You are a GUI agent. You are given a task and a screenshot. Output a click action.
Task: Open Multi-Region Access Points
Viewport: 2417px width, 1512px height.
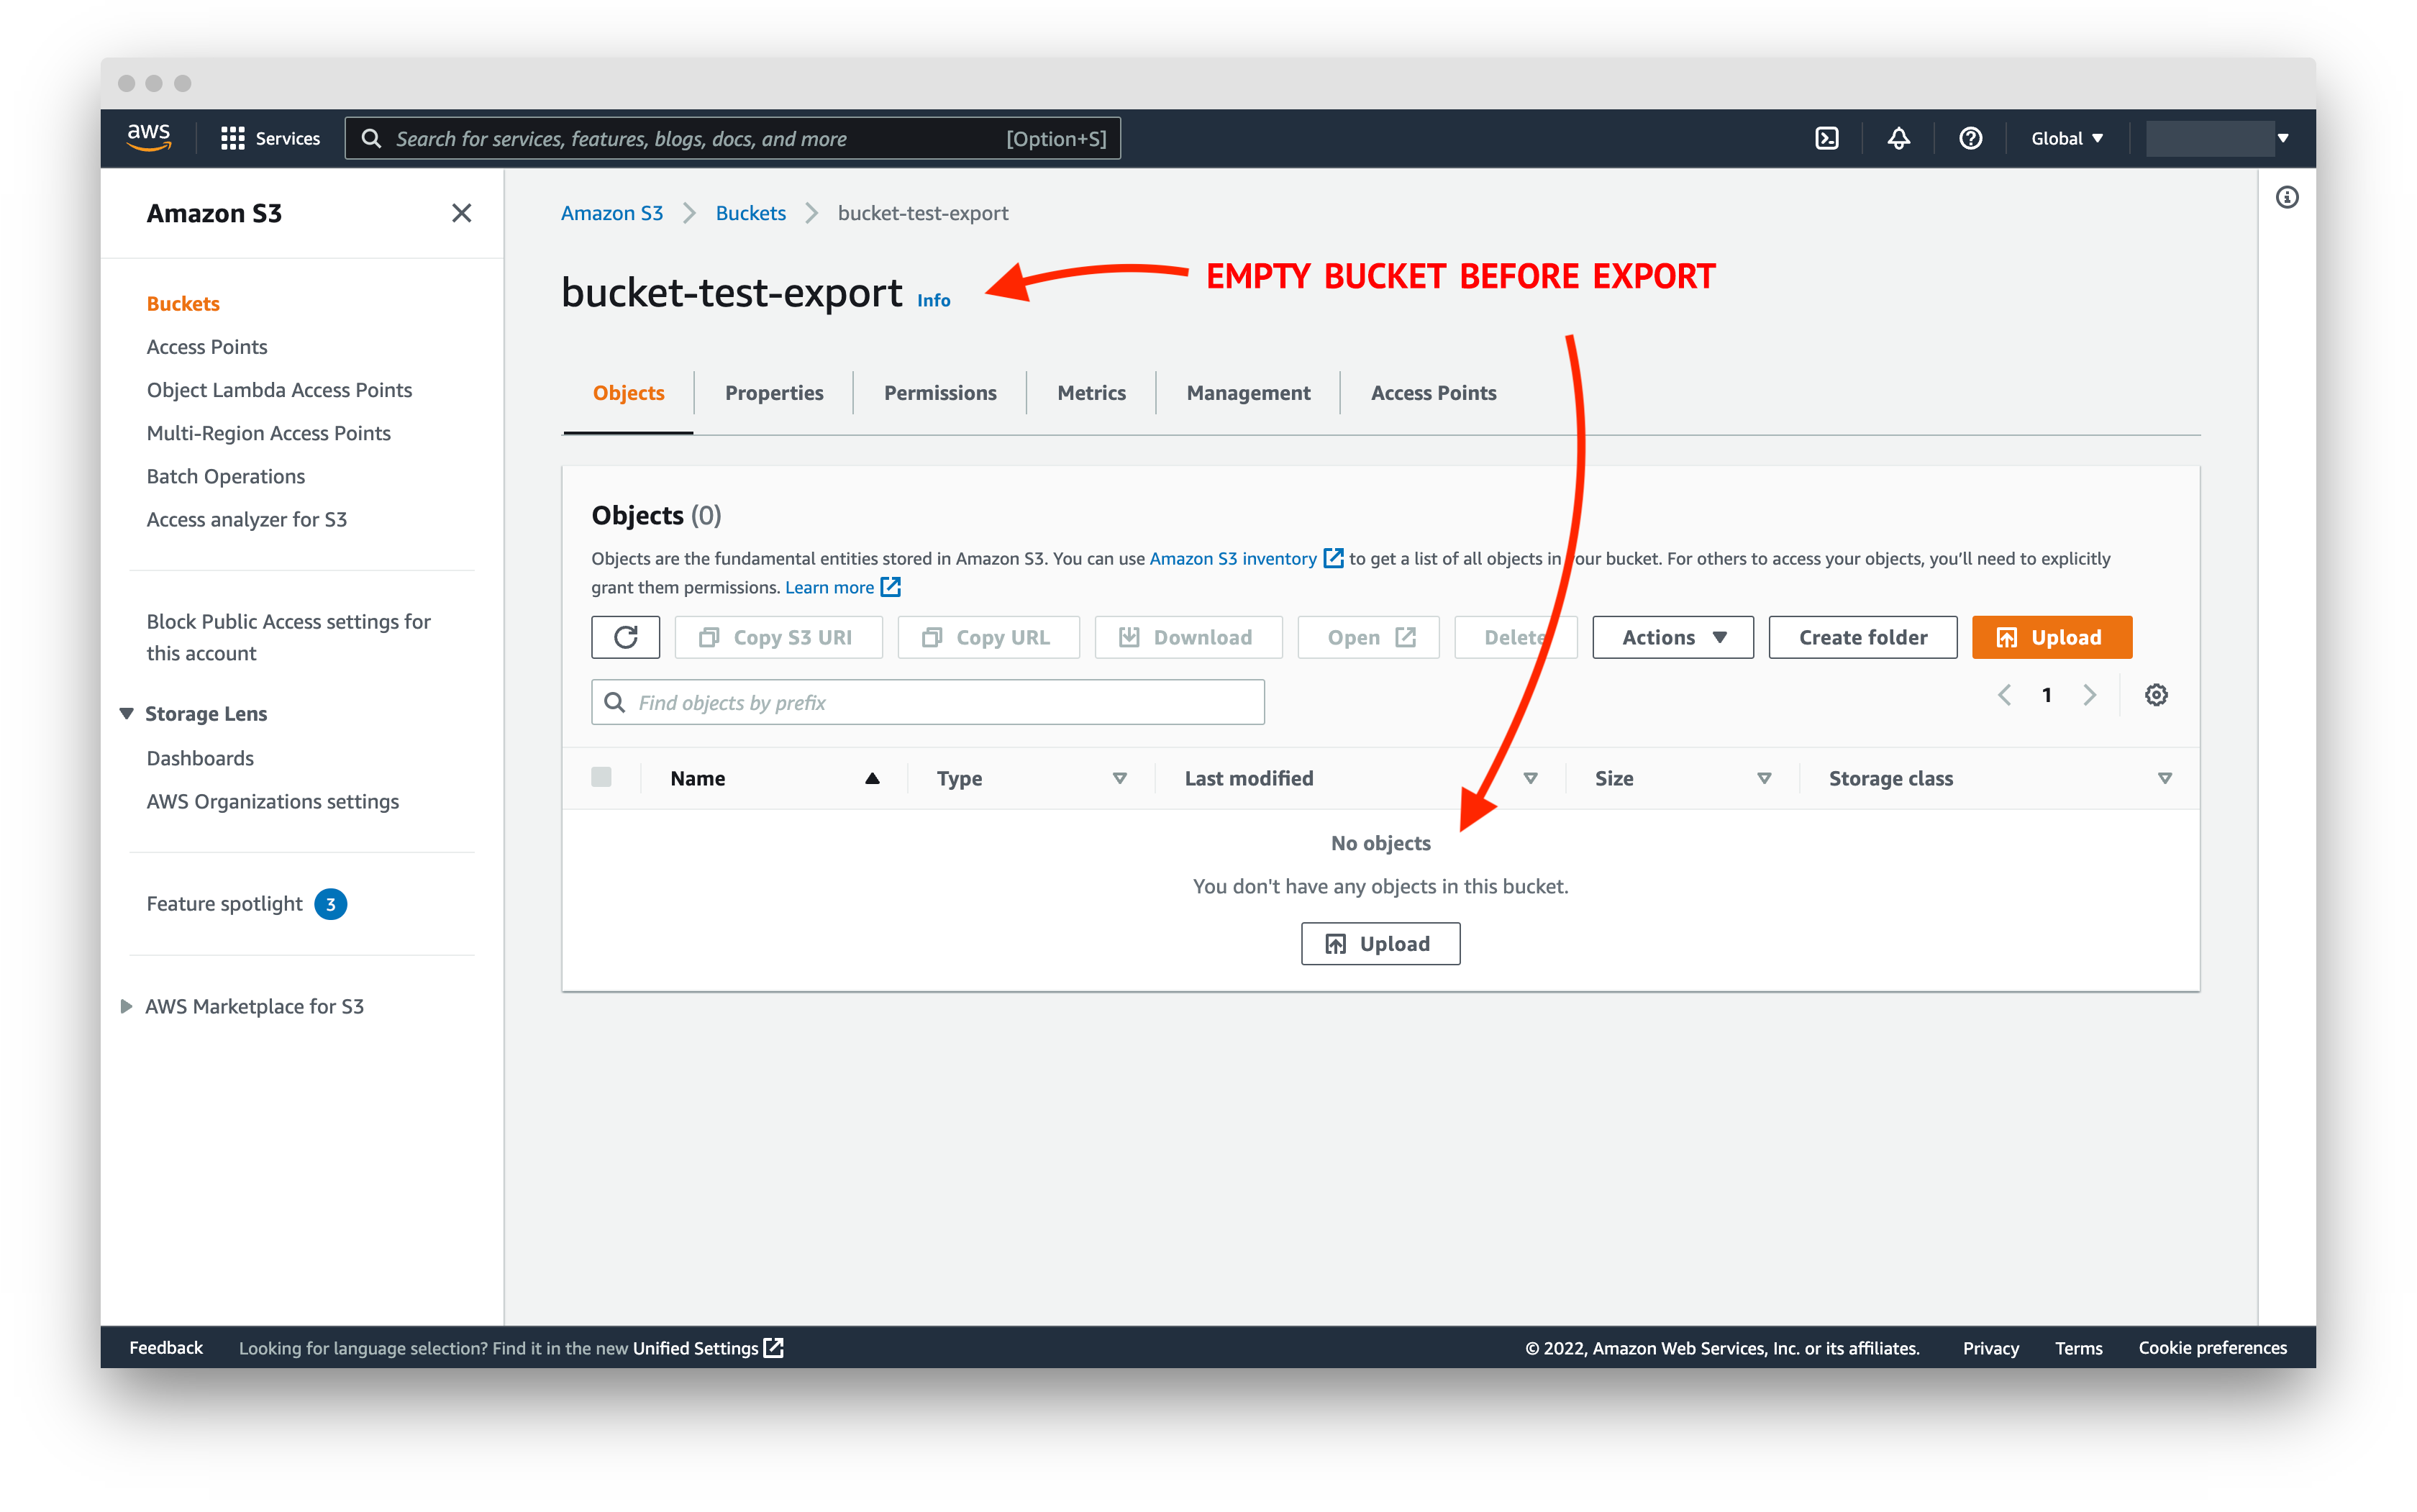[x=268, y=433]
